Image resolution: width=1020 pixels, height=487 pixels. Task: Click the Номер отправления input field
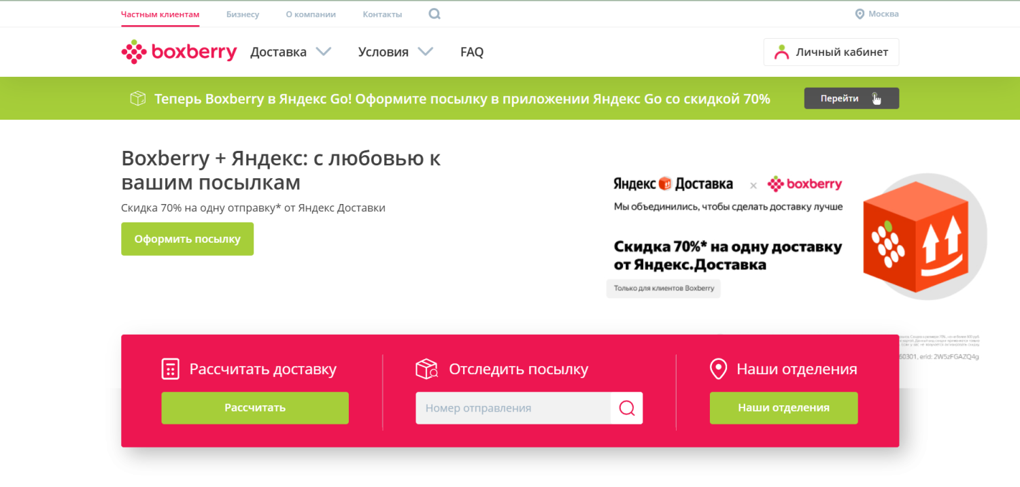point(513,408)
